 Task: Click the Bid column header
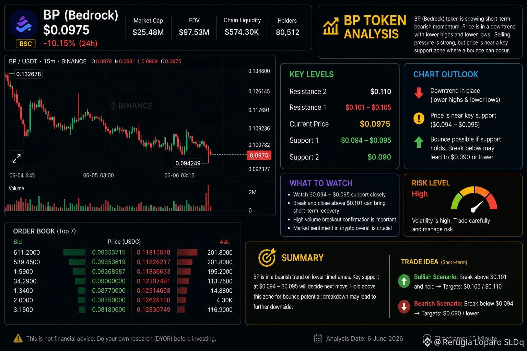tap(17, 242)
